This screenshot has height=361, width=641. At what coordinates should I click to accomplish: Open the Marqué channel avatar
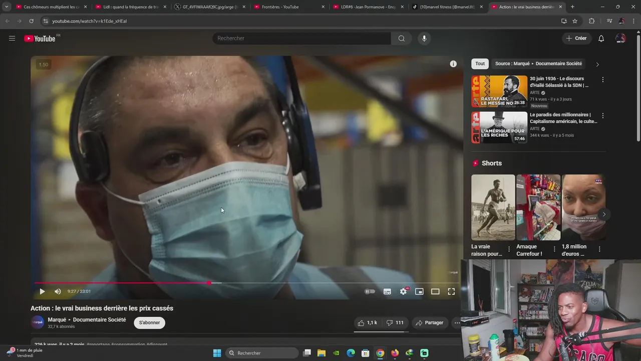click(x=38, y=322)
